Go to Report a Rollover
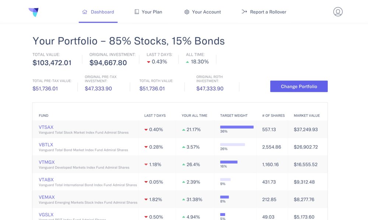The height and width of the screenshot is (220, 368). [268, 12]
